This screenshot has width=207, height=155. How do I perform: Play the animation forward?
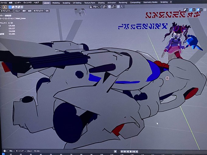click(x=131, y=152)
